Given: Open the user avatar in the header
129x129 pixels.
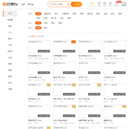Looking at the screenshot, I should 124,4.
